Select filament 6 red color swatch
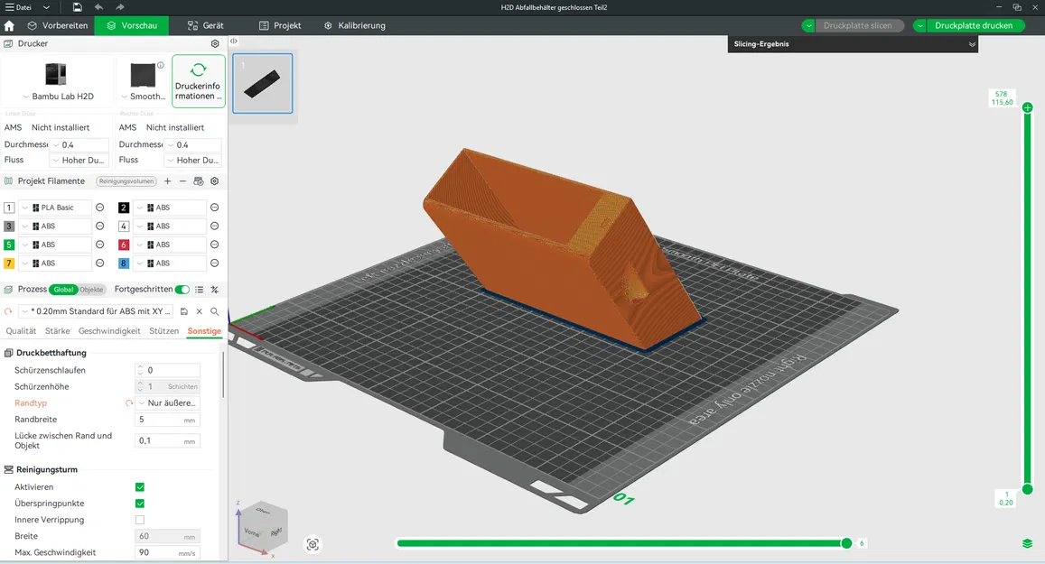Screen dimensions: 1045x564 pyautogui.click(x=124, y=245)
